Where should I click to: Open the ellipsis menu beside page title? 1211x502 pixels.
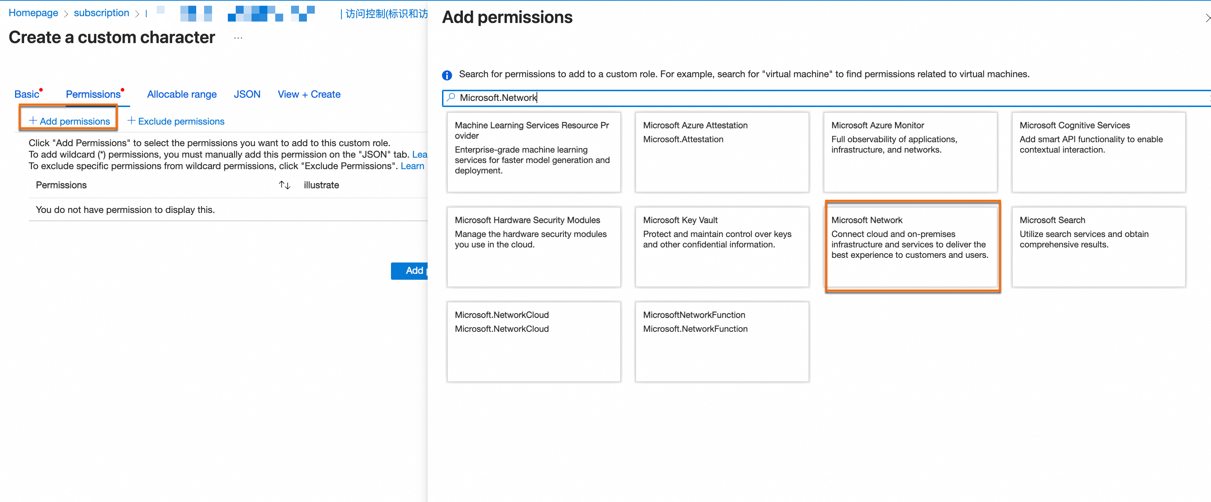click(238, 38)
